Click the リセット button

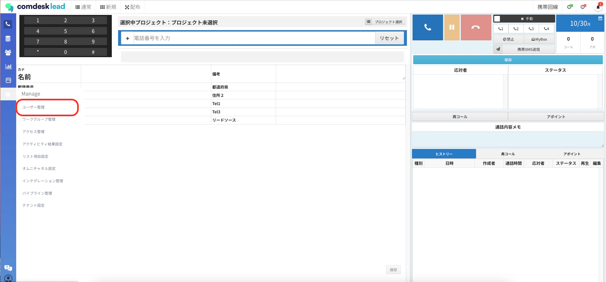point(389,38)
